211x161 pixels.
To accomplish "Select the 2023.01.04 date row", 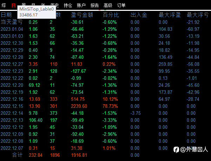I will [12, 29].
